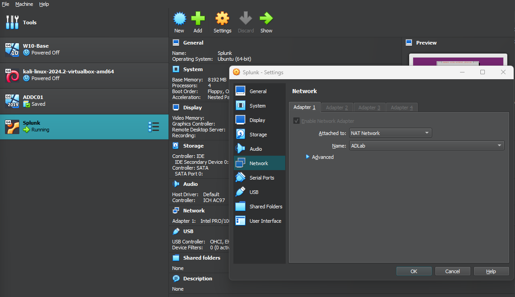
Task: Toggle Enable Network Adapter checkbox
Action: tap(296, 121)
